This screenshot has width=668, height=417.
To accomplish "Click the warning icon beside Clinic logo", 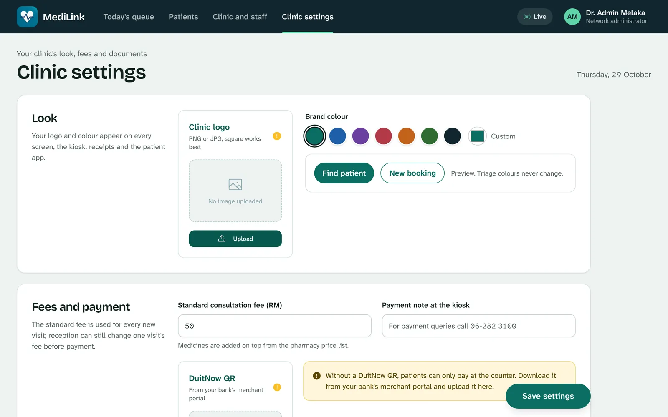I will (277, 136).
